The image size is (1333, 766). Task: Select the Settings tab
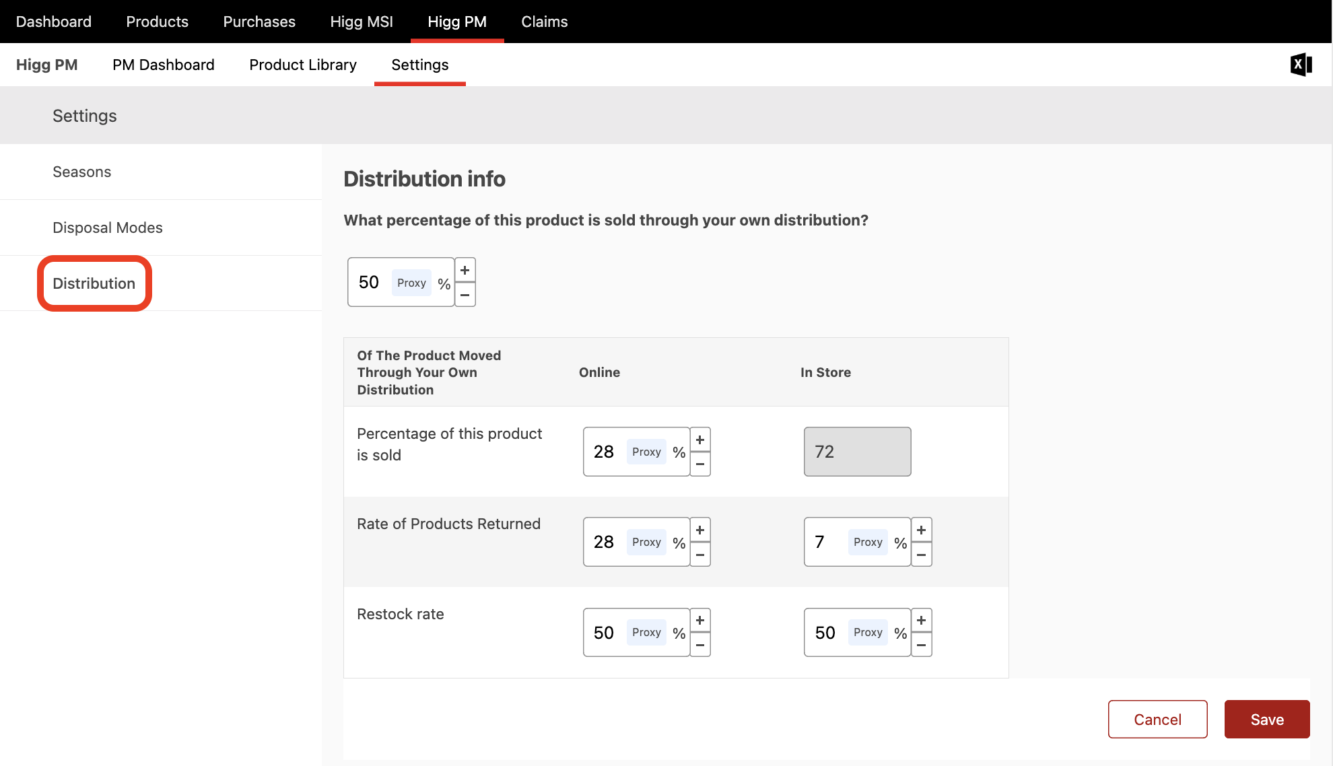pyautogui.click(x=420, y=65)
